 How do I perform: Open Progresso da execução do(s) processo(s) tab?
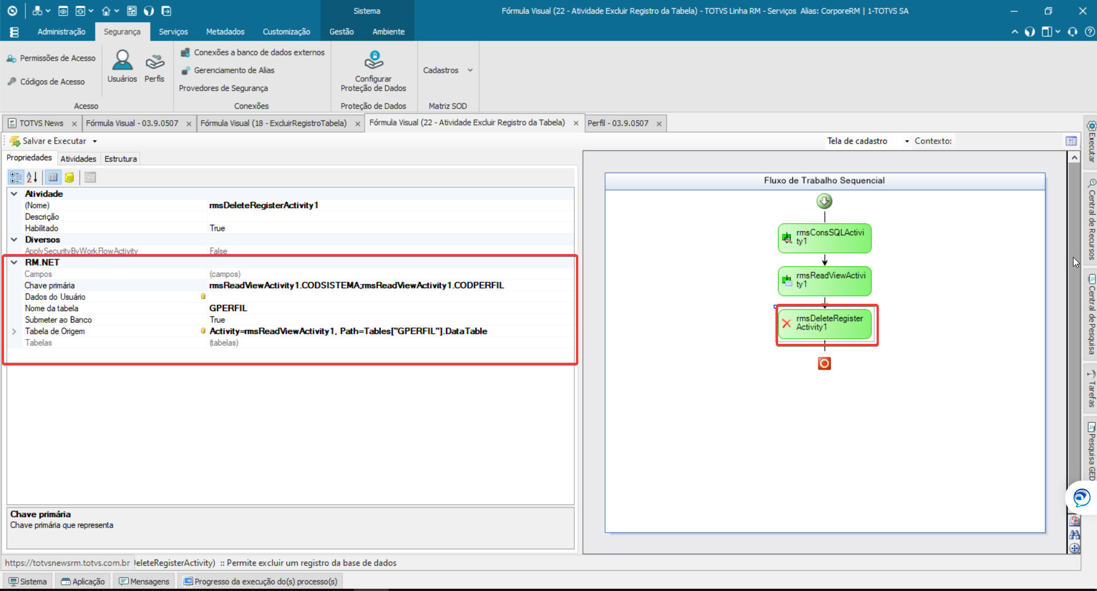tap(260, 581)
